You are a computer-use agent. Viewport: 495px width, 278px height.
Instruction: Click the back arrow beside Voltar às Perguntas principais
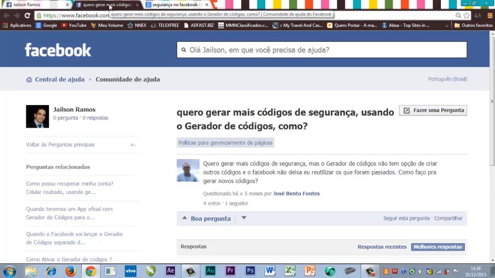pos(133,145)
